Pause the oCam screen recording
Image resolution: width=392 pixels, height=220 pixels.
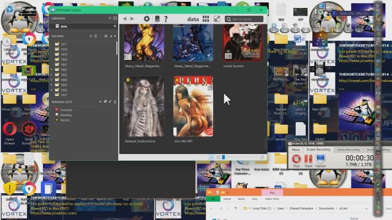tap(309, 161)
